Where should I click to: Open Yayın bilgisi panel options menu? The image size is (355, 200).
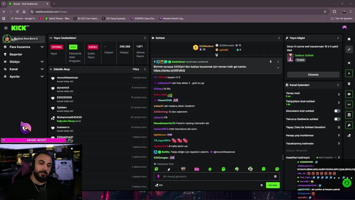pos(338,38)
